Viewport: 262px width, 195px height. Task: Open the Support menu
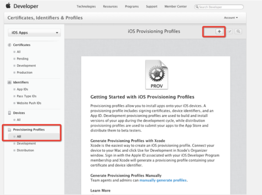[x=152, y=7]
